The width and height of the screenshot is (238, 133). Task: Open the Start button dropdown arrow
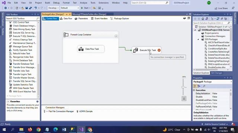coord(90,8)
